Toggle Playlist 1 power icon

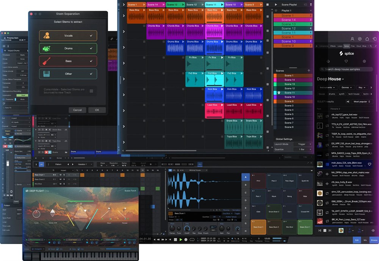[x=276, y=10]
